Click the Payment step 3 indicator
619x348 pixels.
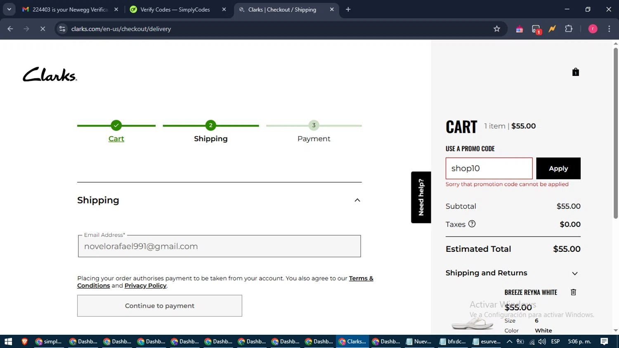(x=314, y=125)
